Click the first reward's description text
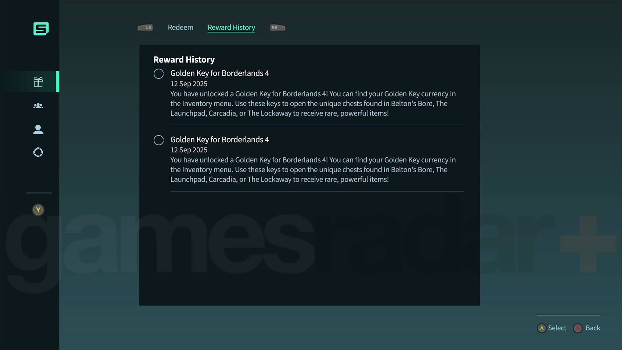This screenshot has height=350, width=622. [313, 103]
